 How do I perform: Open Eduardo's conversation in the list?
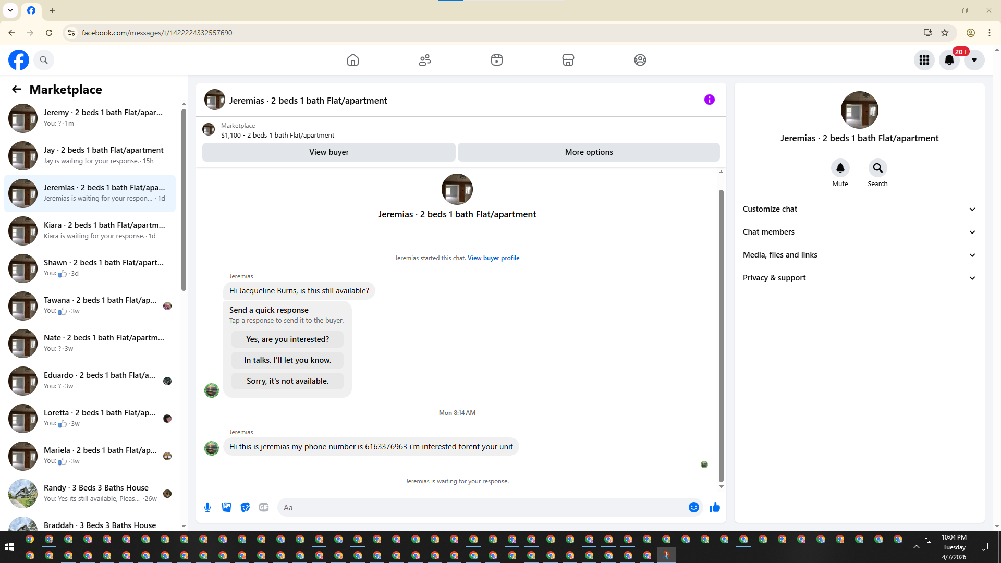90,381
